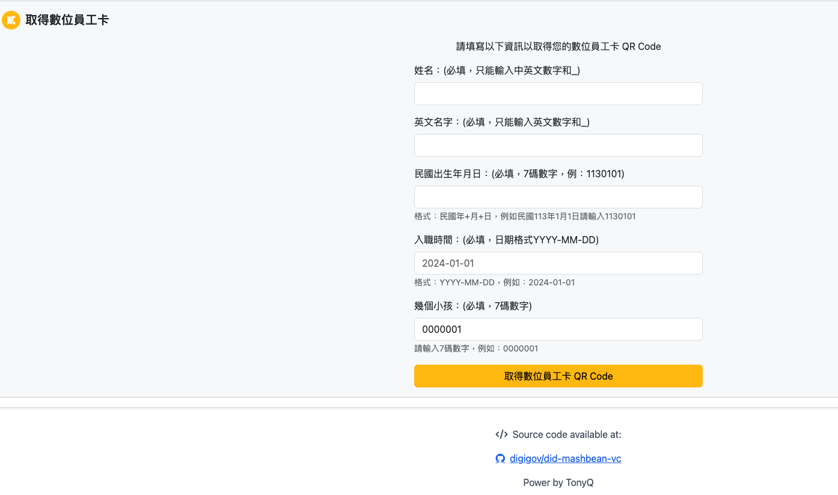Click the 幾個小孩 field label
Screen dimensions: 838x495
tap(473, 306)
